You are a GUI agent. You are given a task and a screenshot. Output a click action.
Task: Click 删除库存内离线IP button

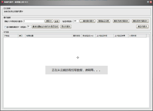[140, 21]
